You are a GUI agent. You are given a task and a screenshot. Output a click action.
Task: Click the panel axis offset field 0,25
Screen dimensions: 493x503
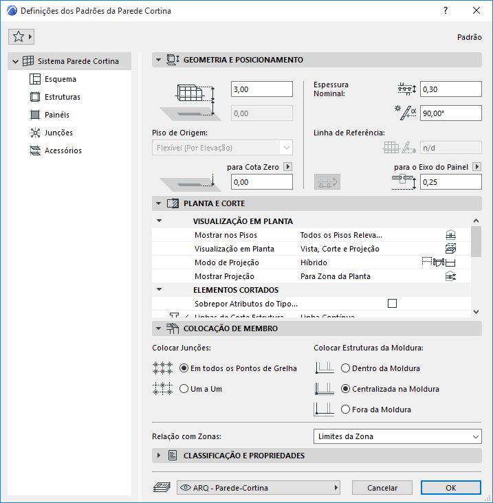(x=451, y=182)
